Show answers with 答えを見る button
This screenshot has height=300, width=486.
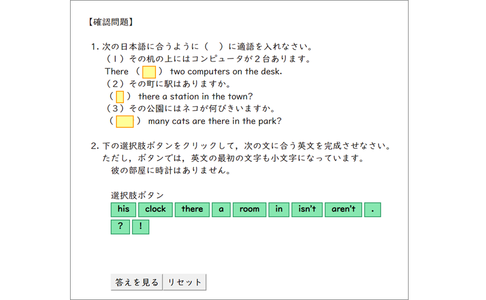(137, 282)
